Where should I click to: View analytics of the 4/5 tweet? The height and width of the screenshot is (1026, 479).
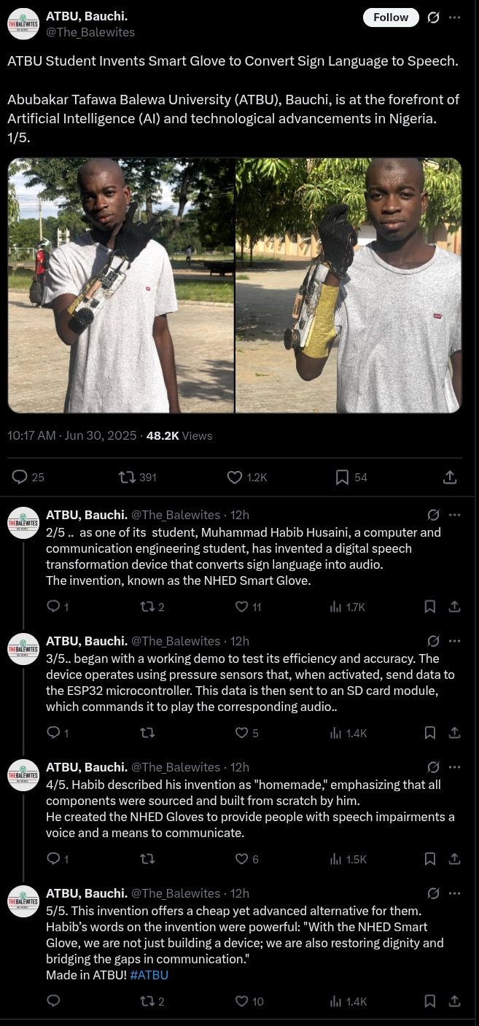(337, 859)
